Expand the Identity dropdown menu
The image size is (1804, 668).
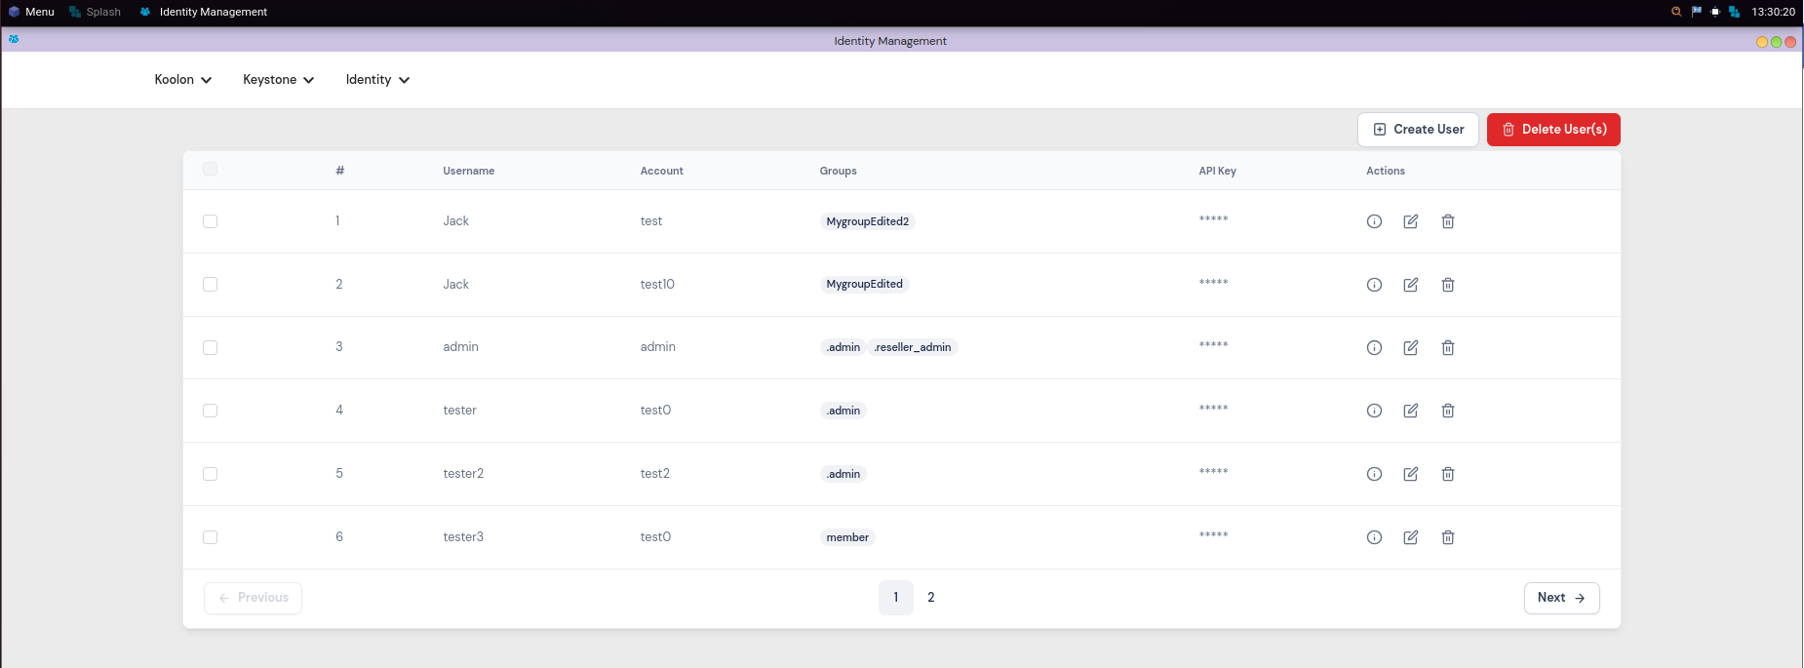click(x=377, y=80)
